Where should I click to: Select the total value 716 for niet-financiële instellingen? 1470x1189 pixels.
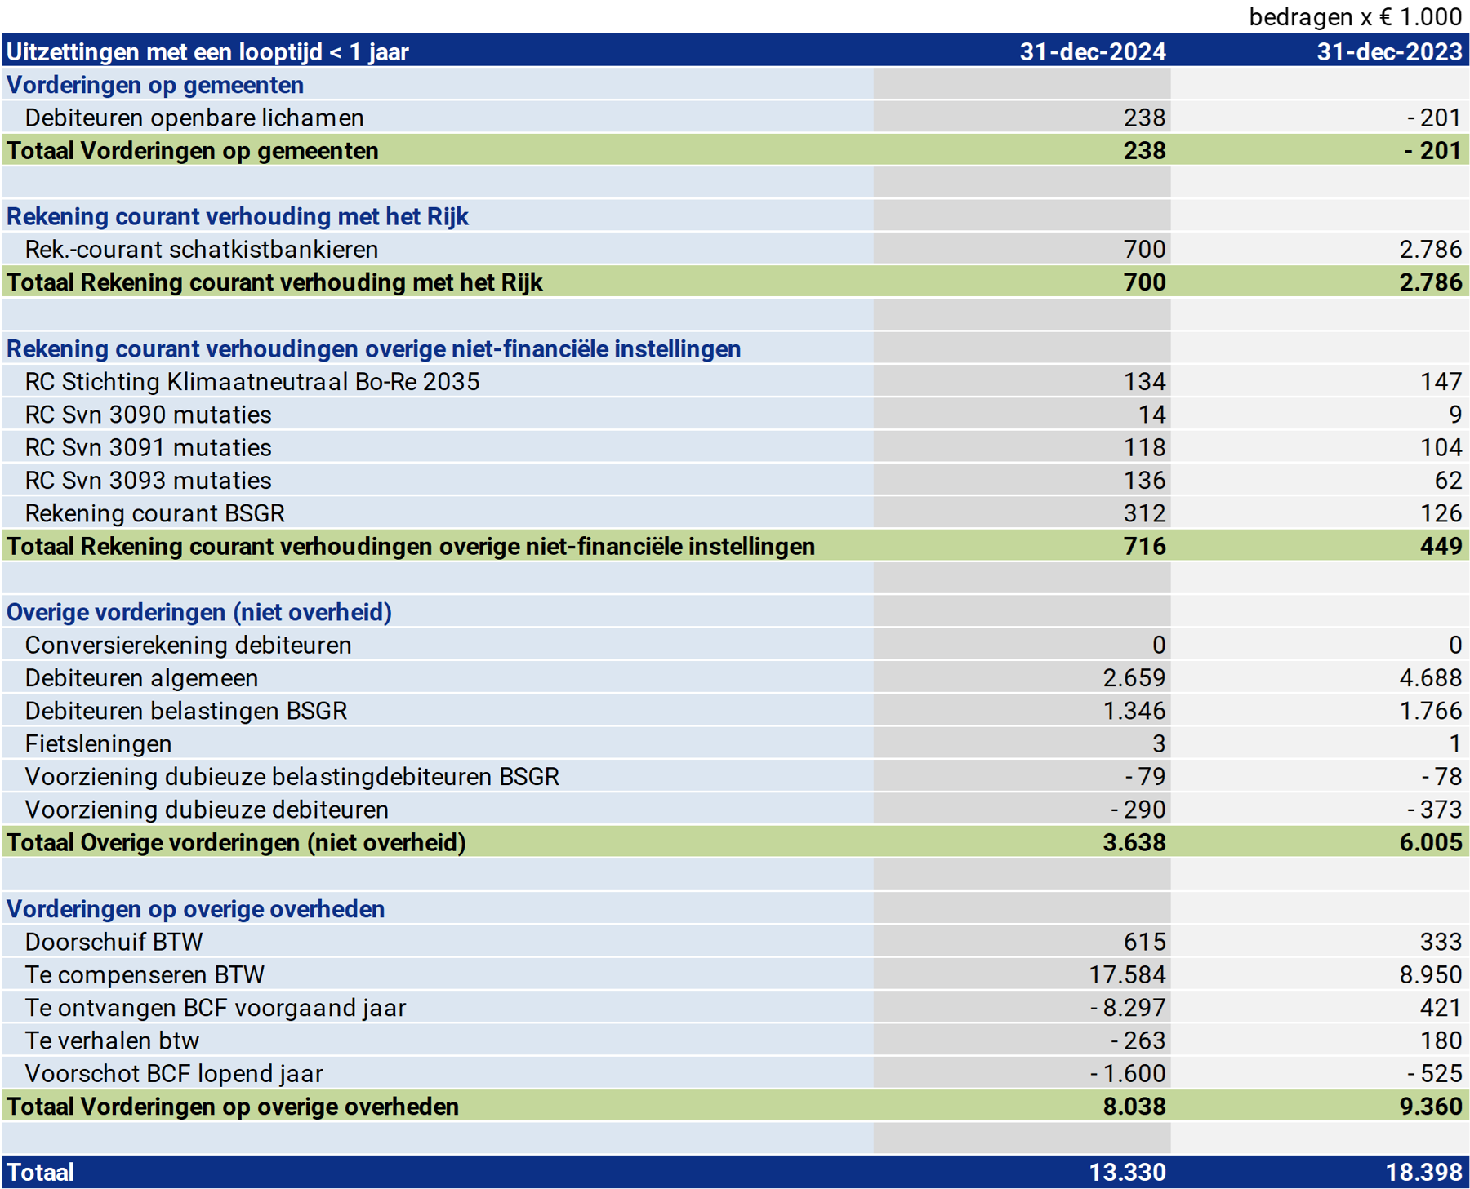click(x=1144, y=546)
